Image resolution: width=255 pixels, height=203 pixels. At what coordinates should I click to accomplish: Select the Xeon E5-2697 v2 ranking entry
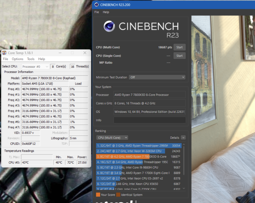click(x=139, y=178)
